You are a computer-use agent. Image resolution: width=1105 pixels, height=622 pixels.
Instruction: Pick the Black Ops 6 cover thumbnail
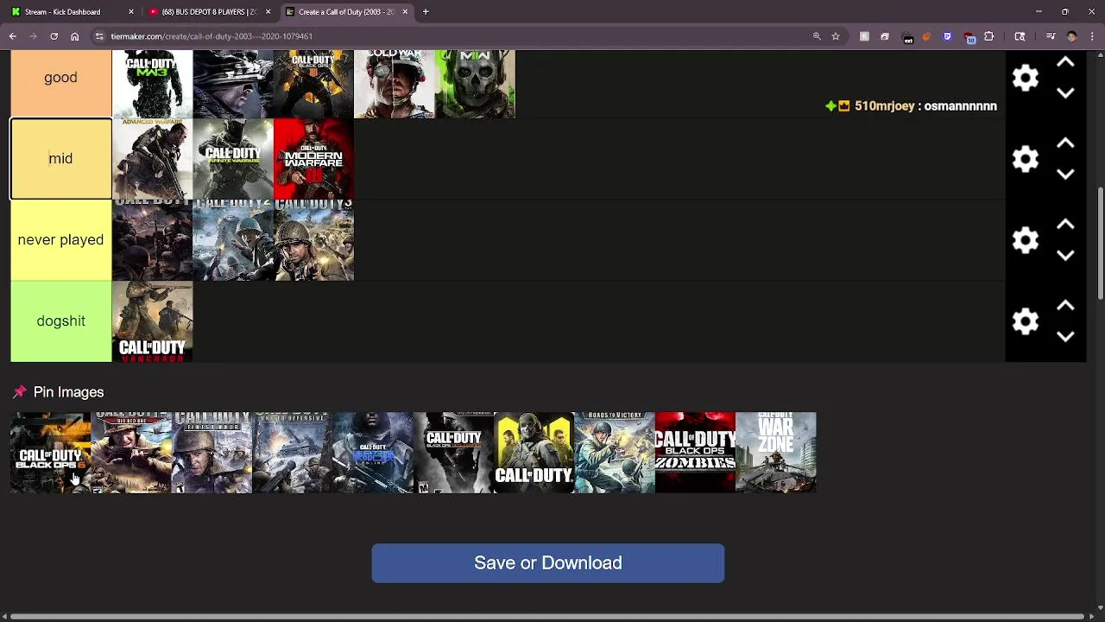pos(50,453)
